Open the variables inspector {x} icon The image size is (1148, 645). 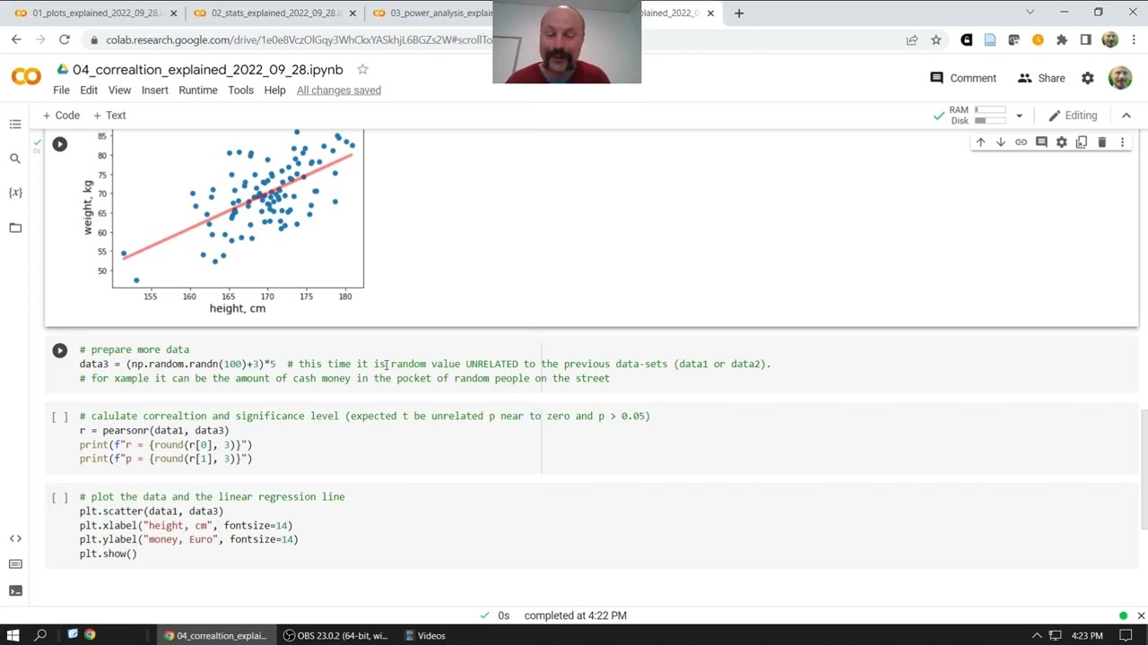coord(15,193)
